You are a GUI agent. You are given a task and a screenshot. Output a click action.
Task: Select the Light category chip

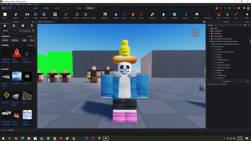(24, 40)
